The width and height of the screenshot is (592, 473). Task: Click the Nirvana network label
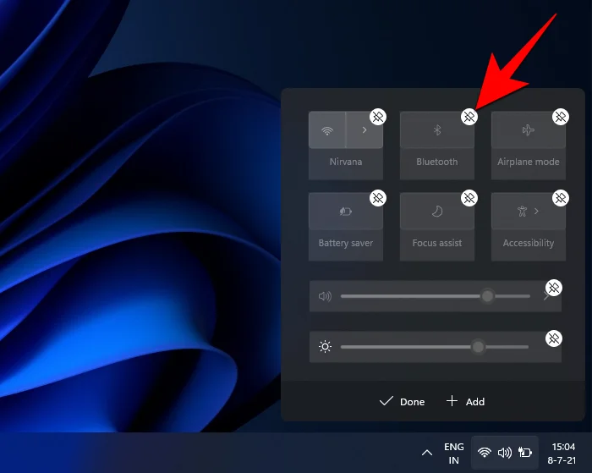coord(345,162)
